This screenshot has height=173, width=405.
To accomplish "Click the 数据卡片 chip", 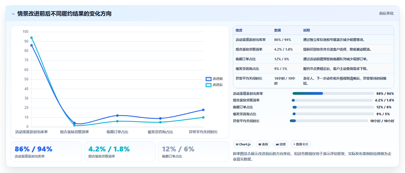I will pos(301,144).
